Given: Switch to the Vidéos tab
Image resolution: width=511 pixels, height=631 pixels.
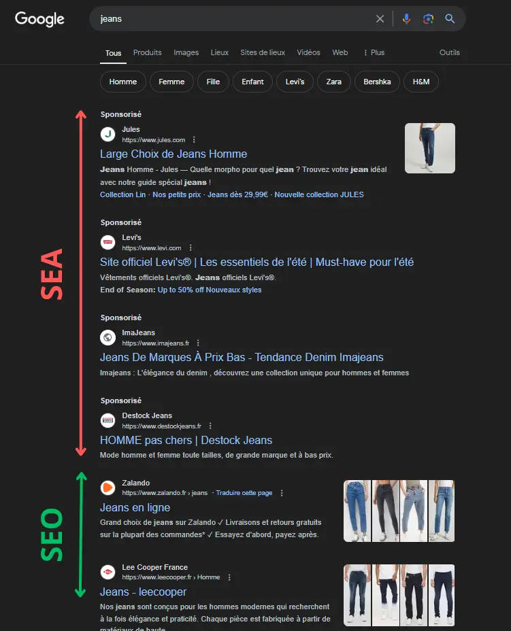Looking at the screenshot, I should 308,52.
